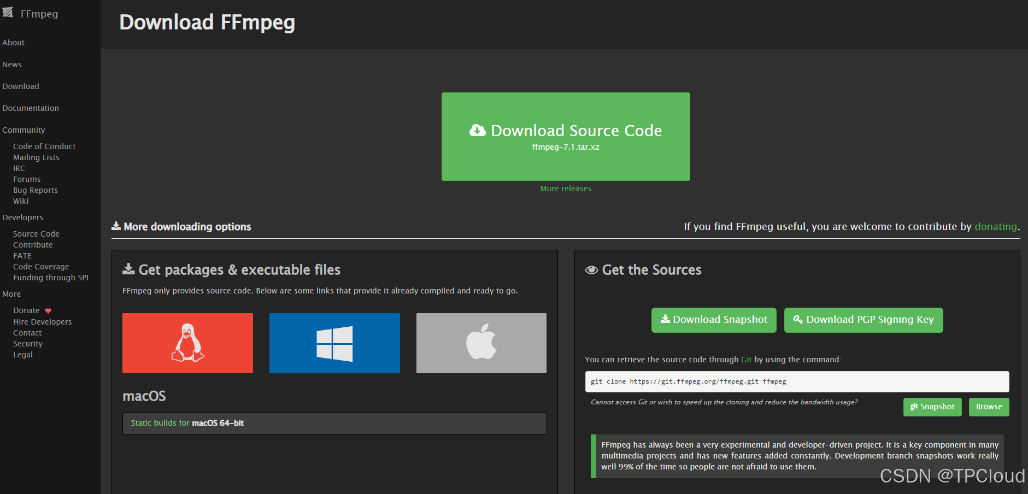Open the More releases link
This screenshot has width=1028, height=494.
tap(566, 189)
